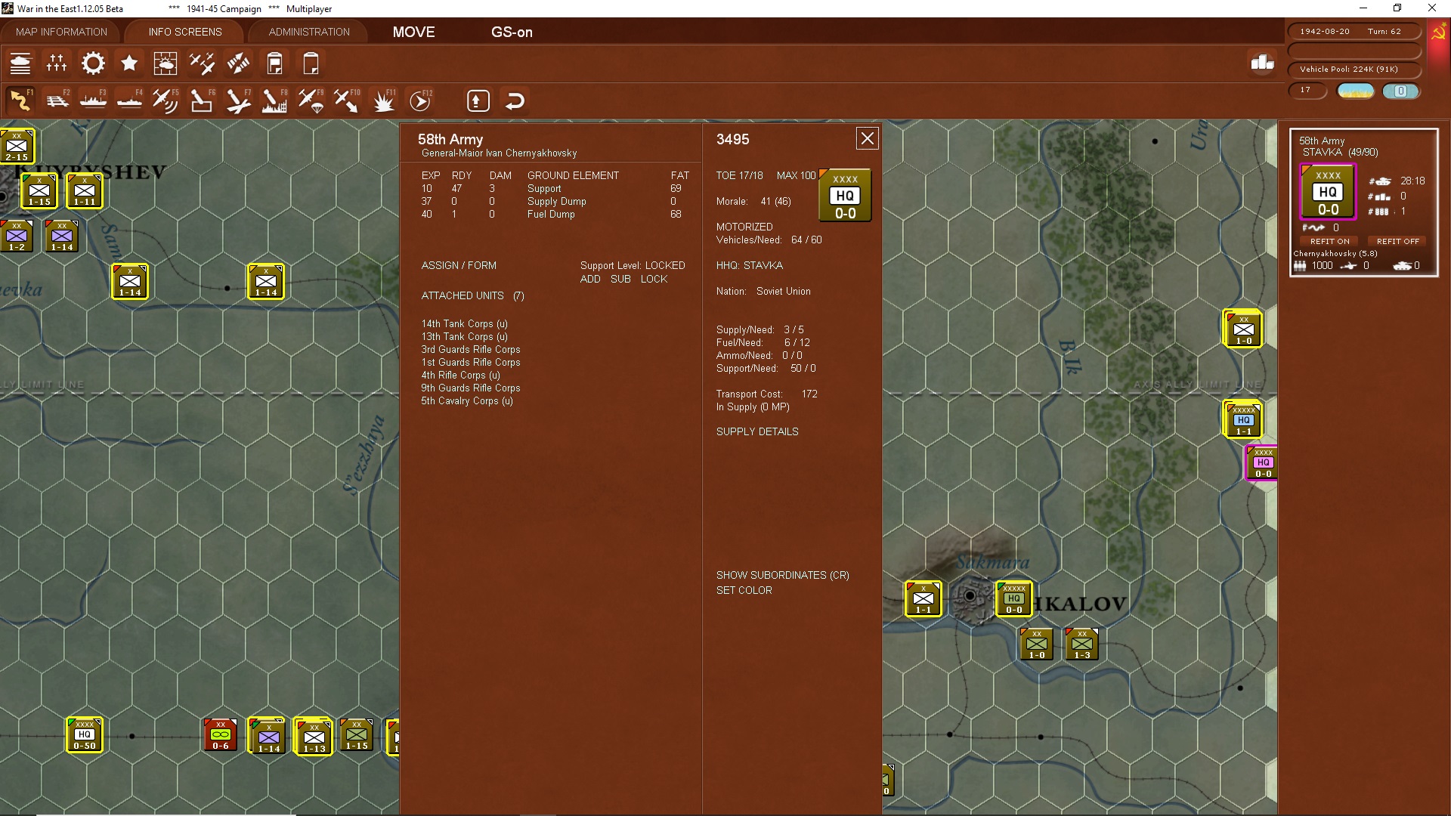Close the 58th Army detail window

coord(867,138)
